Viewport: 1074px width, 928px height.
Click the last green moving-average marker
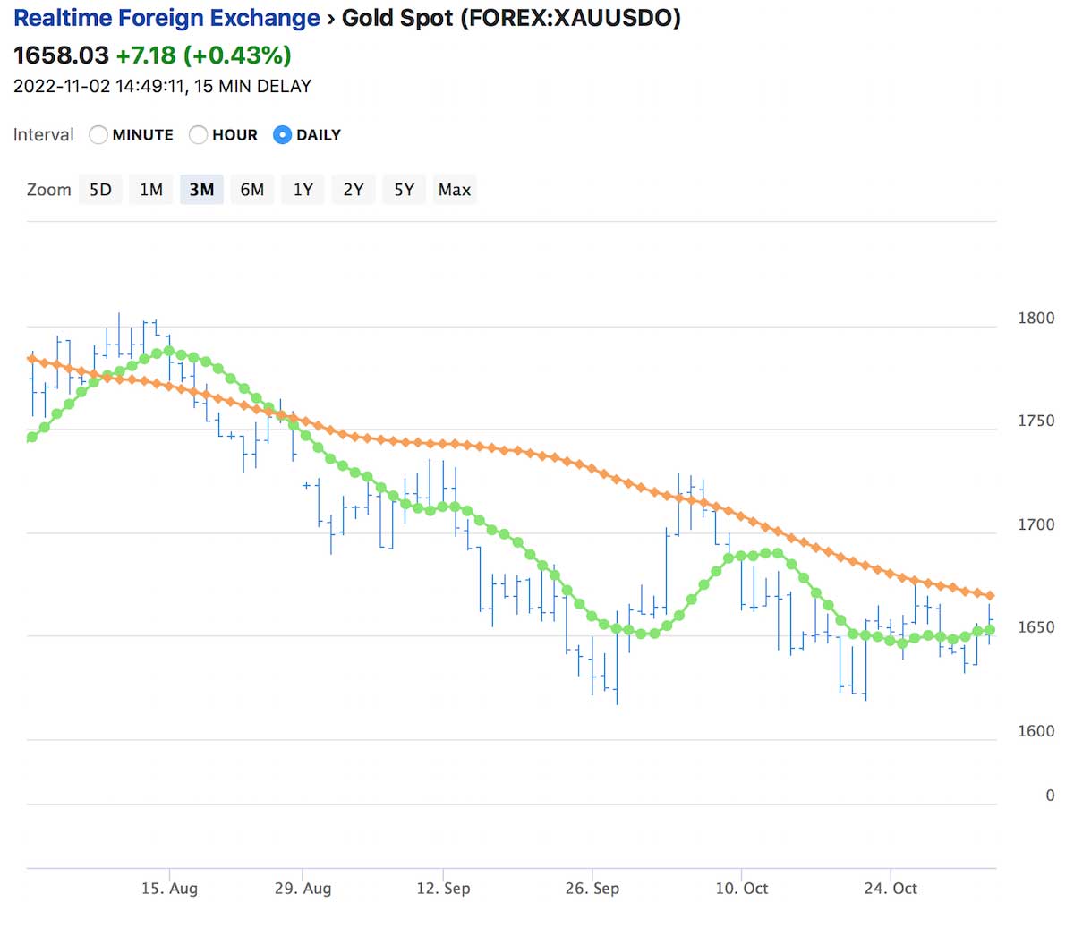coord(990,630)
